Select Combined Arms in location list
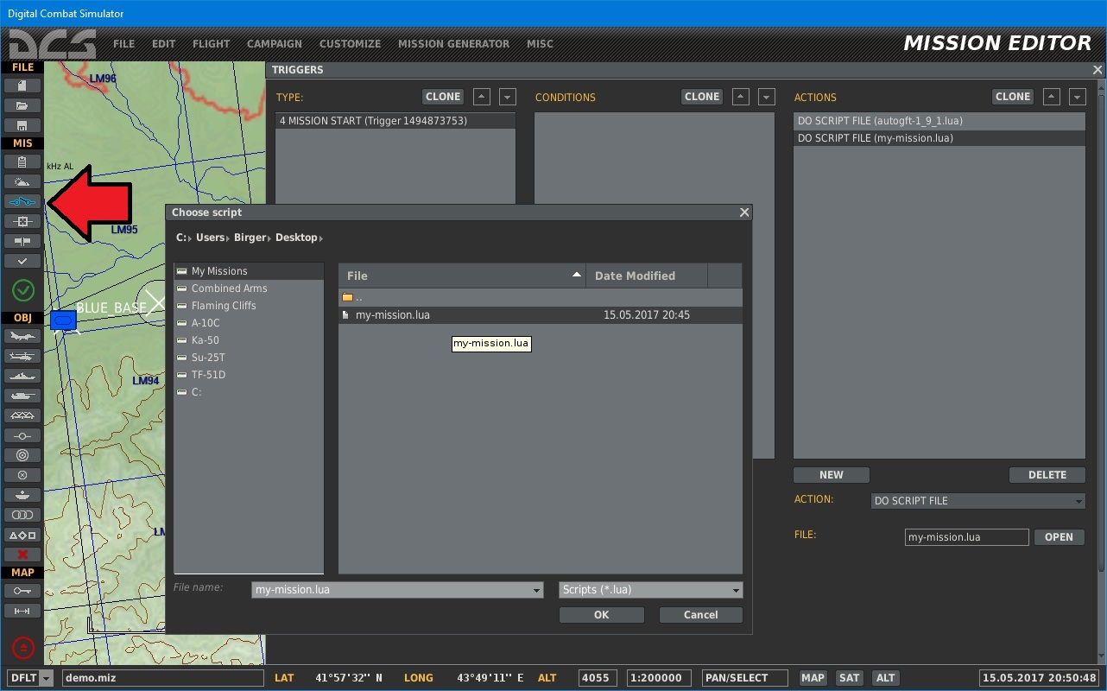 pos(249,288)
